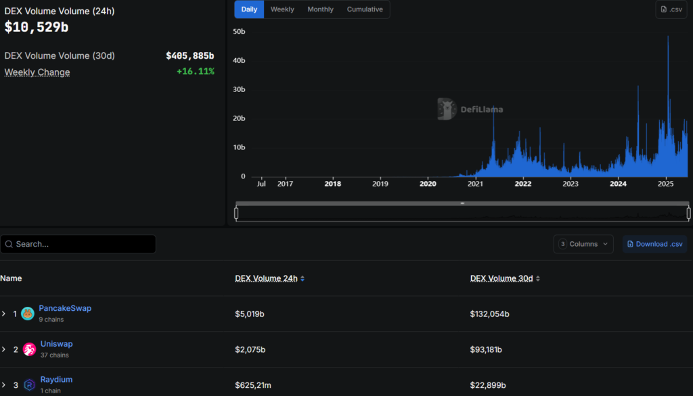Switch chart to Cumulative view
The height and width of the screenshot is (396, 693).
pyautogui.click(x=365, y=9)
